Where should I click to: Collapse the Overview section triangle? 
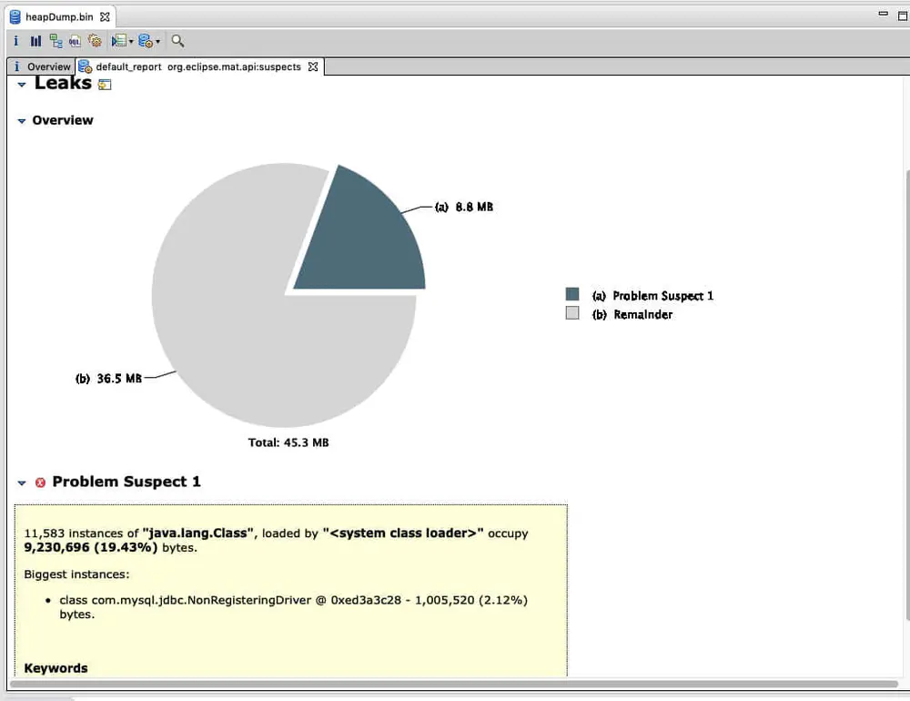[22, 121]
